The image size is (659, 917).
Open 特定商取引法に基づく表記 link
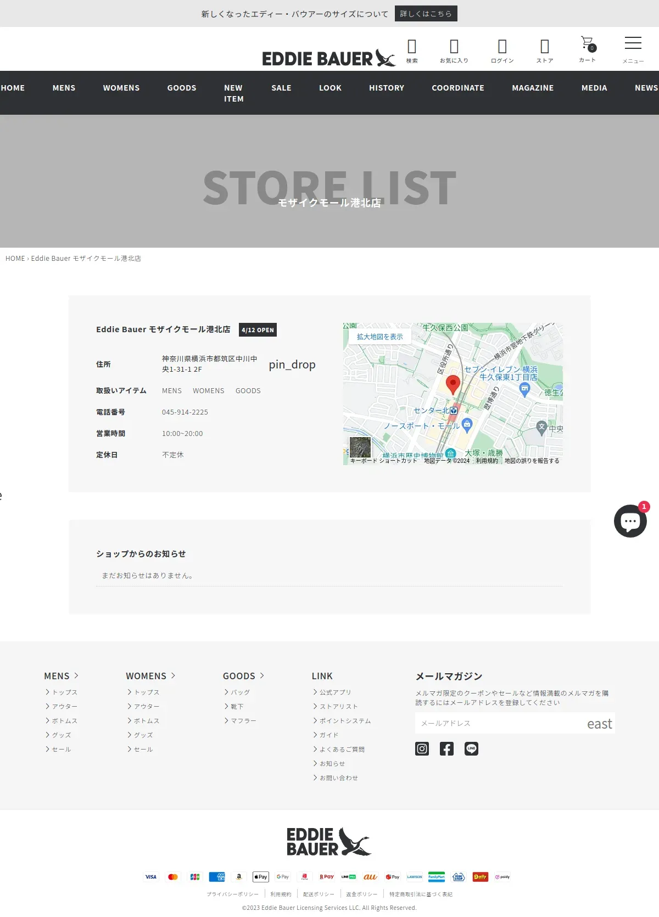421,894
